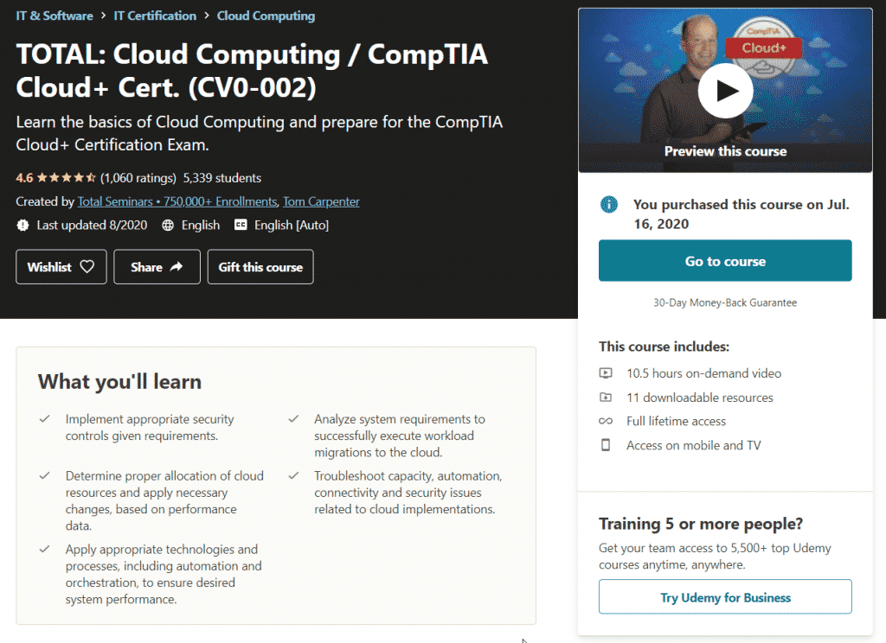Click the 5,339 students text
886x643 pixels.
click(x=222, y=178)
